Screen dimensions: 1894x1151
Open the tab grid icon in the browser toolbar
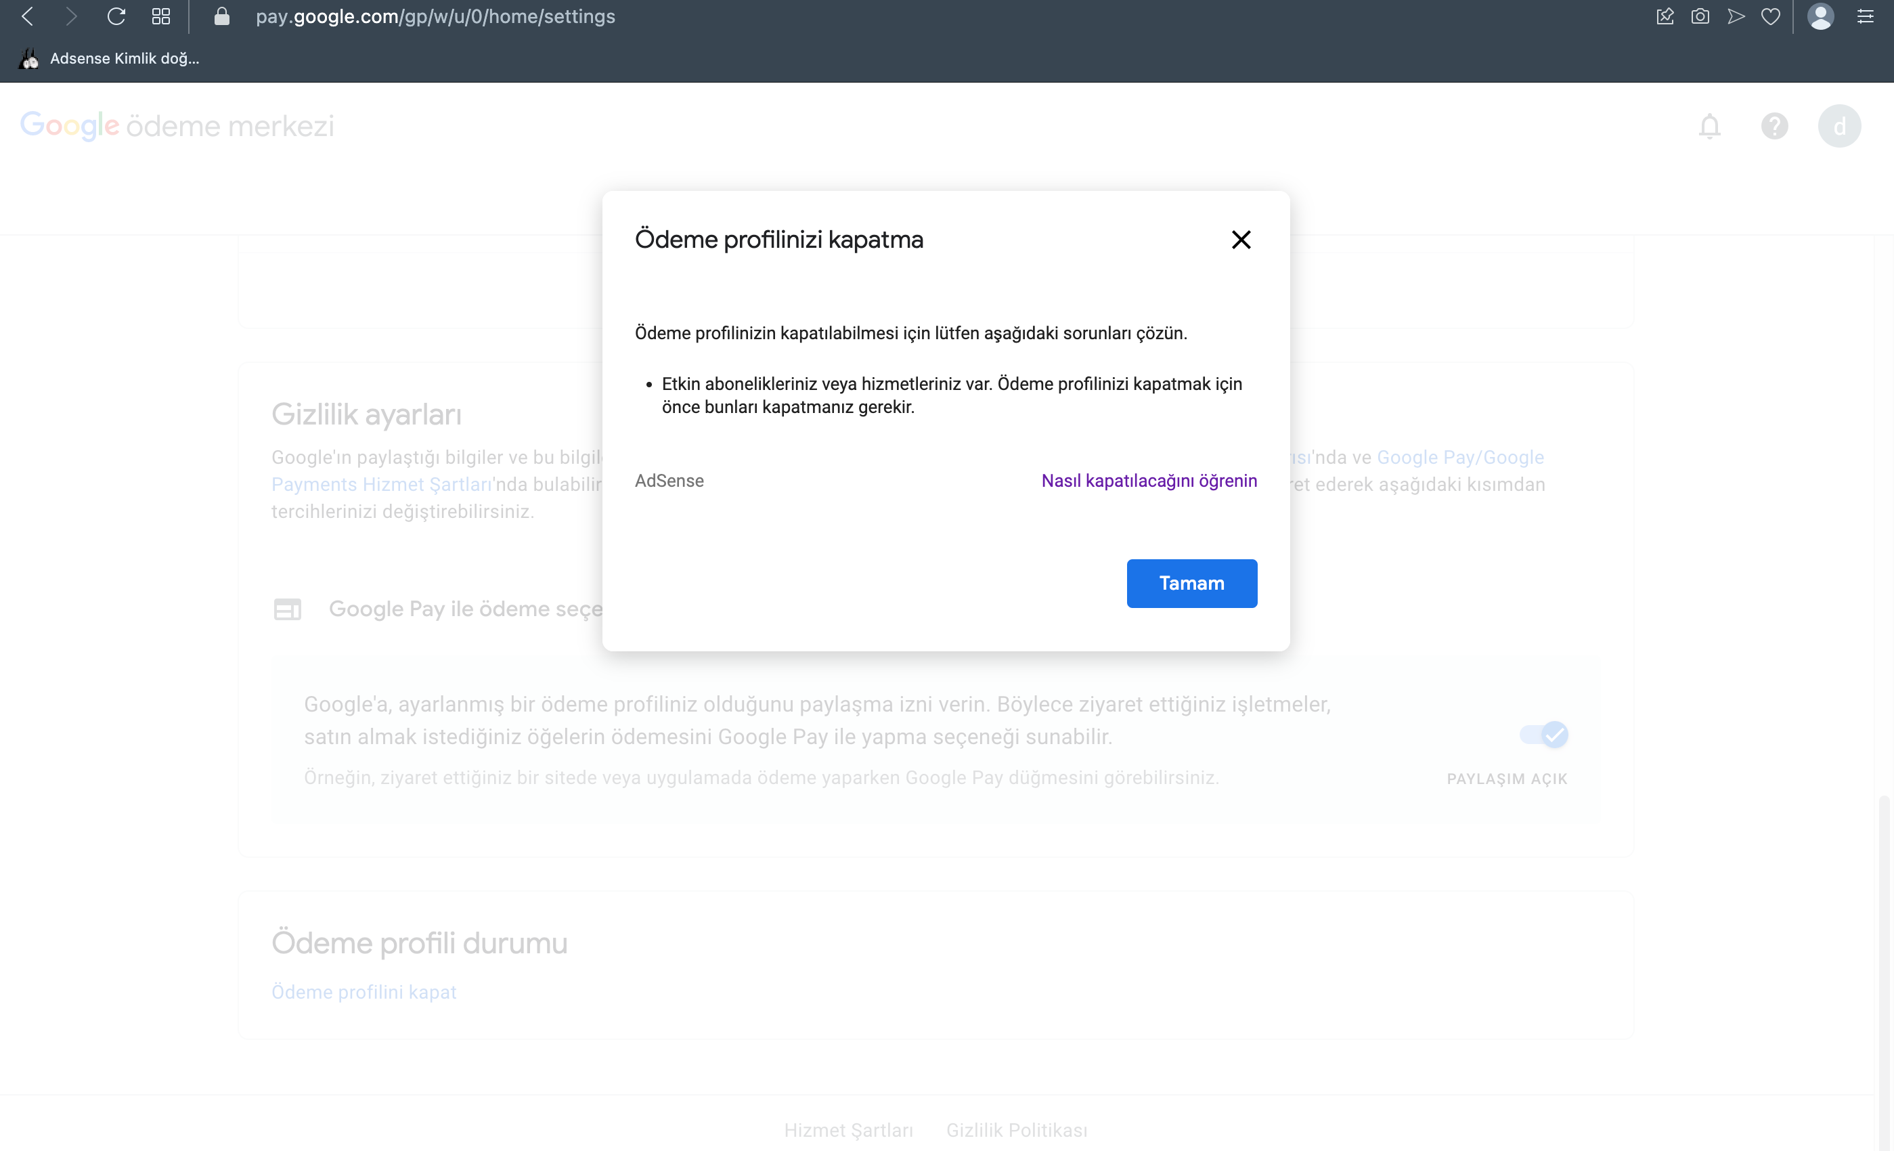coord(160,16)
